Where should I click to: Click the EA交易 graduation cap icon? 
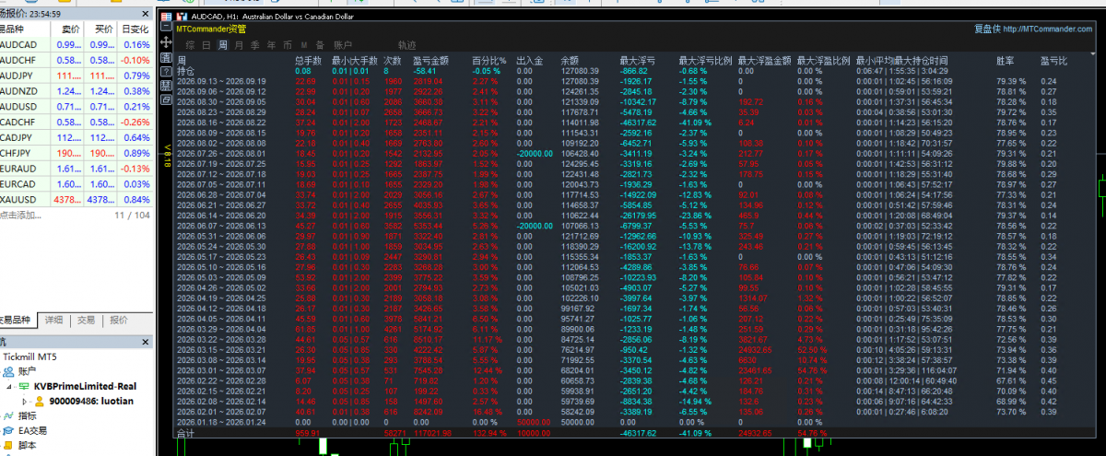click(8, 431)
